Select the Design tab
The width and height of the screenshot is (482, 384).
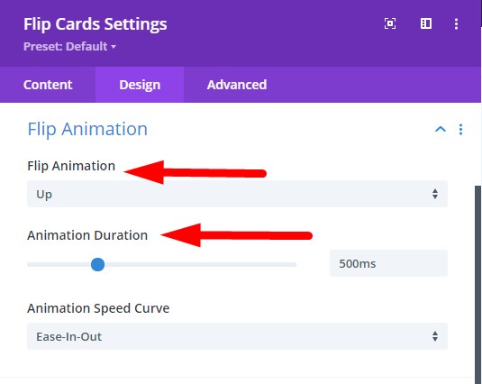[140, 85]
